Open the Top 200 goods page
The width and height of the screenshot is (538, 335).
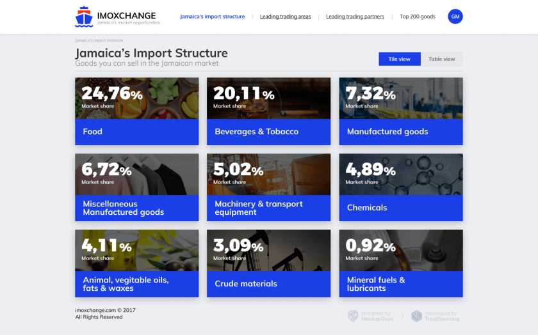[x=417, y=17]
